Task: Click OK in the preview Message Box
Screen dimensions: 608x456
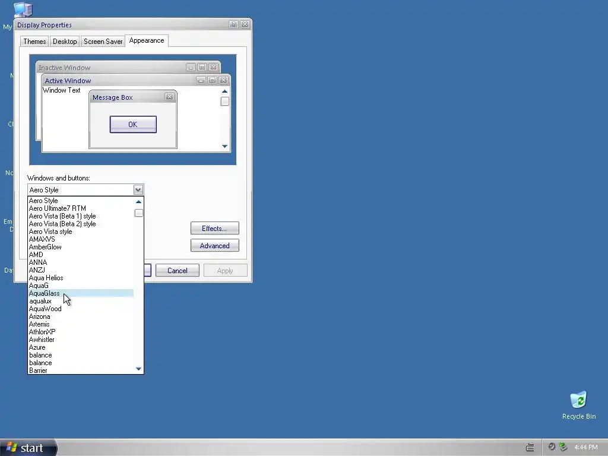Action: click(x=133, y=125)
